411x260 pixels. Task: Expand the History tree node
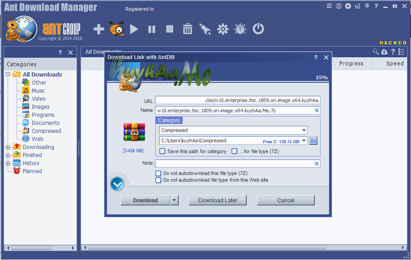(8, 163)
